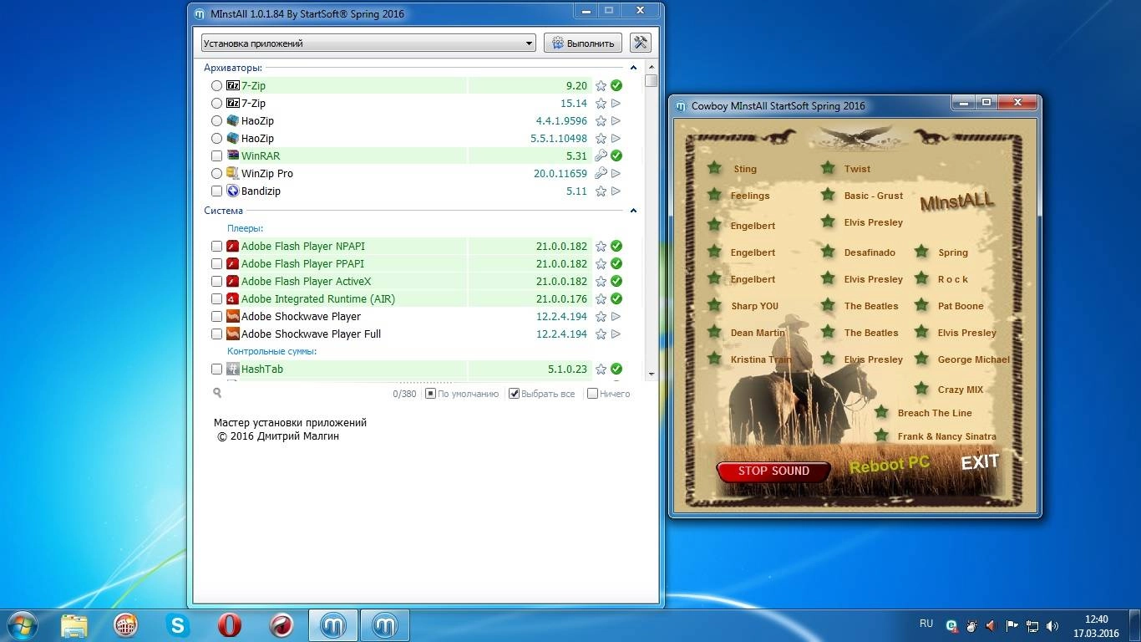Open Skype from the taskbar
1141x642 pixels.
click(x=177, y=624)
